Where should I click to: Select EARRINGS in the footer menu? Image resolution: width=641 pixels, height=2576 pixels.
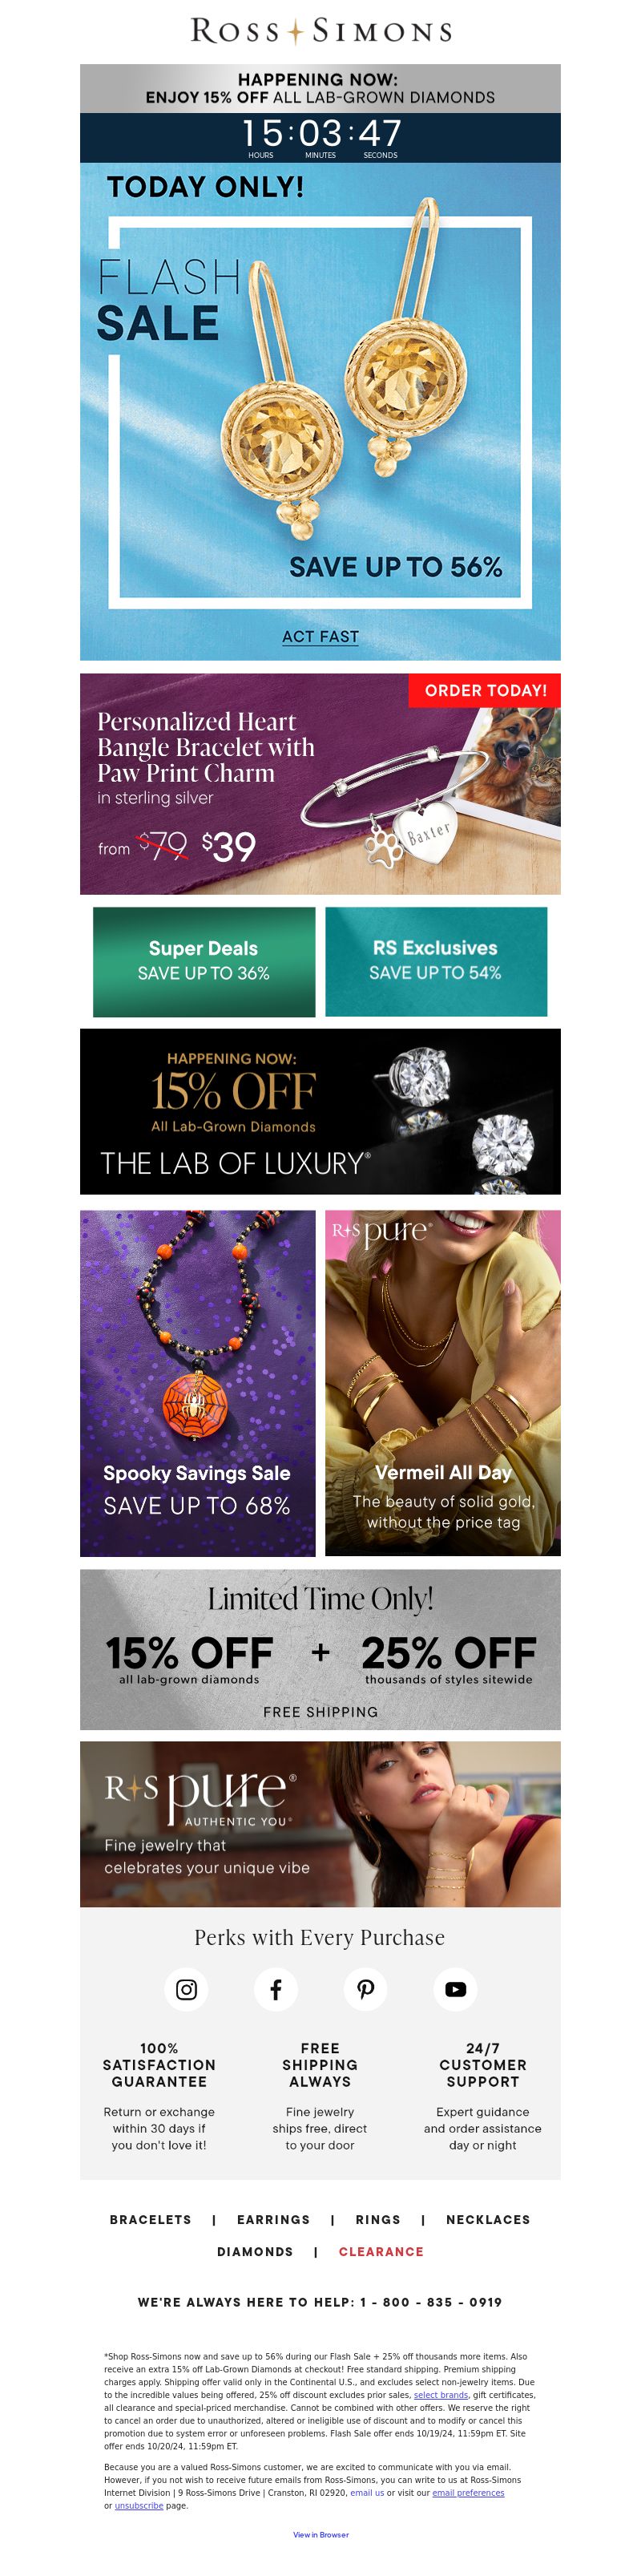273,2219
